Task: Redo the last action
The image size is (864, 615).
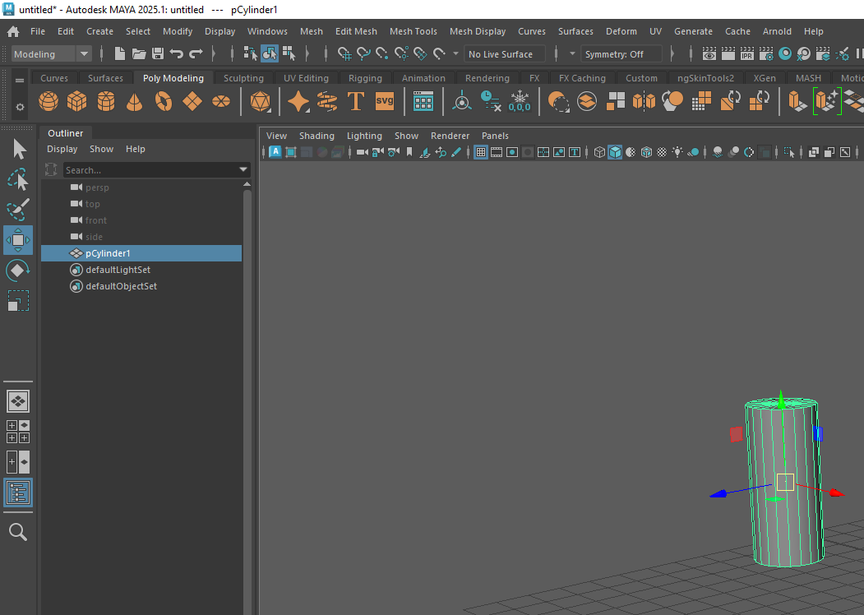Action: click(x=196, y=53)
